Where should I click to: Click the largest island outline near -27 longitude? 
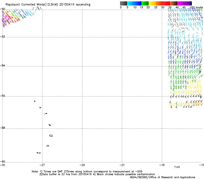pyautogui.click(x=51, y=135)
